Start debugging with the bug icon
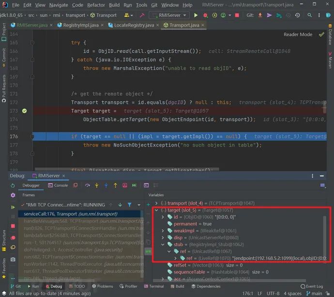Screen dimensions: 334x297 [205, 15]
